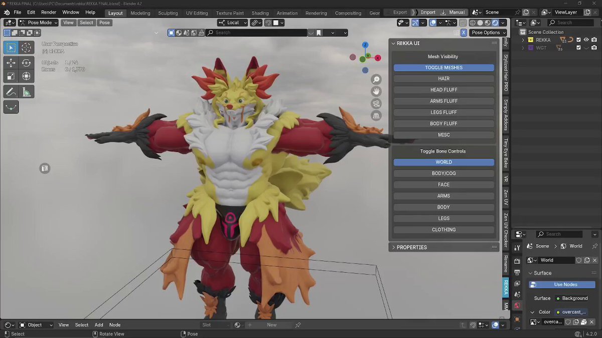Open the Scene properties tab icon

[517, 294]
